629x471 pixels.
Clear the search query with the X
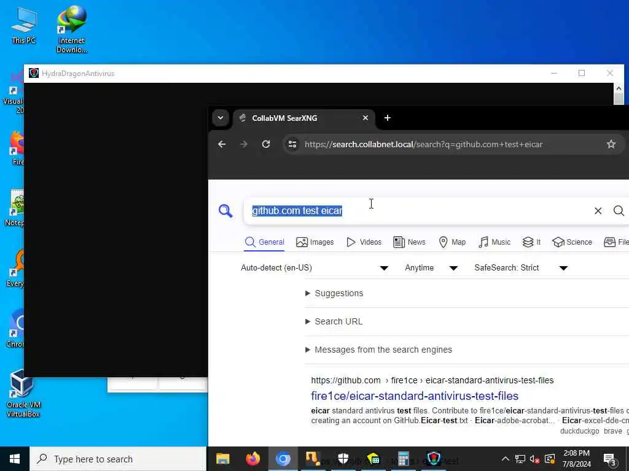(x=598, y=211)
